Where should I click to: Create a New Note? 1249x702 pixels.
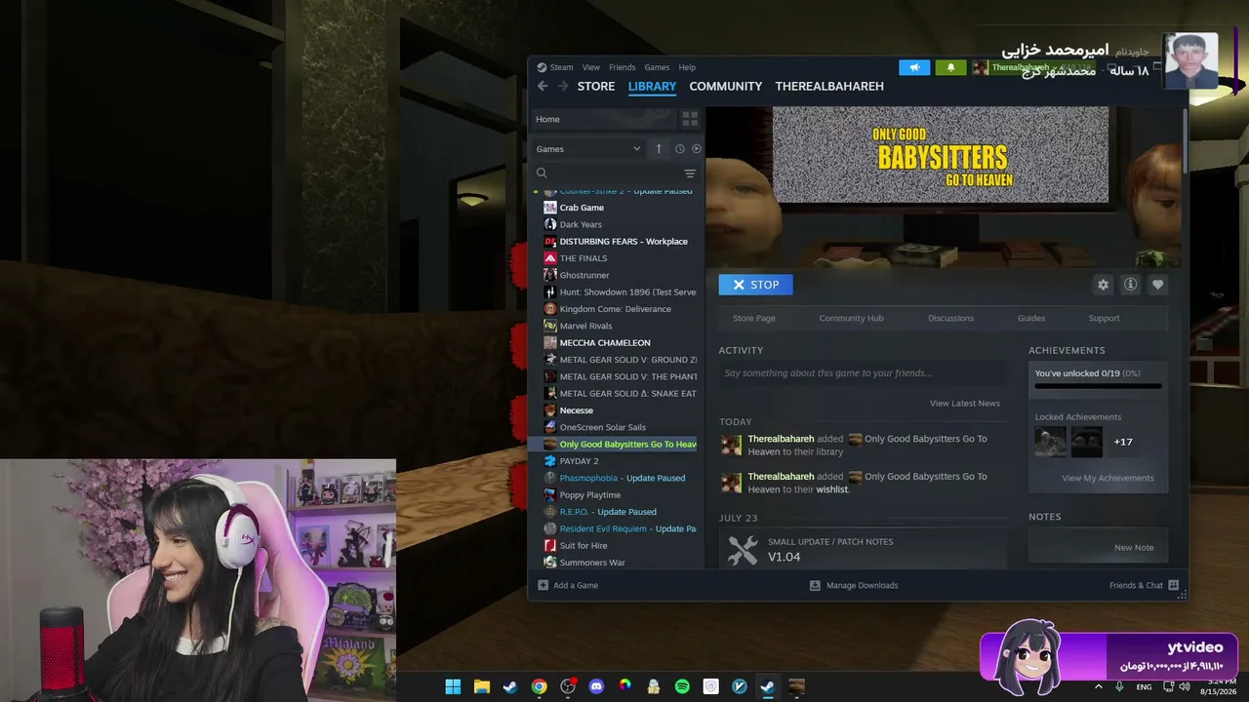click(x=1134, y=548)
